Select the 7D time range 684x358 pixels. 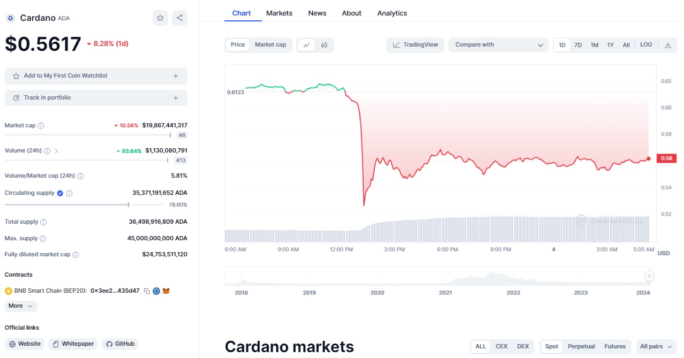(x=578, y=45)
